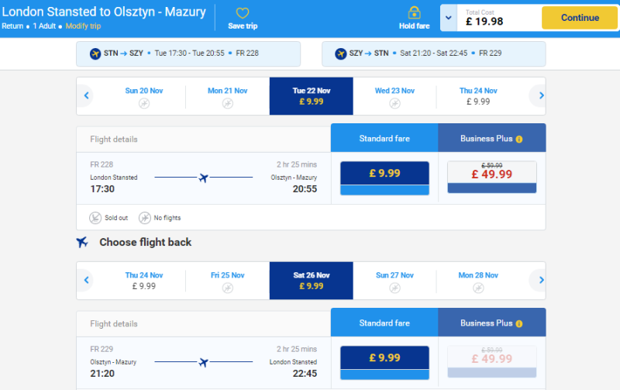
Task: Click the Hold fare lock icon
Action: point(414,12)
